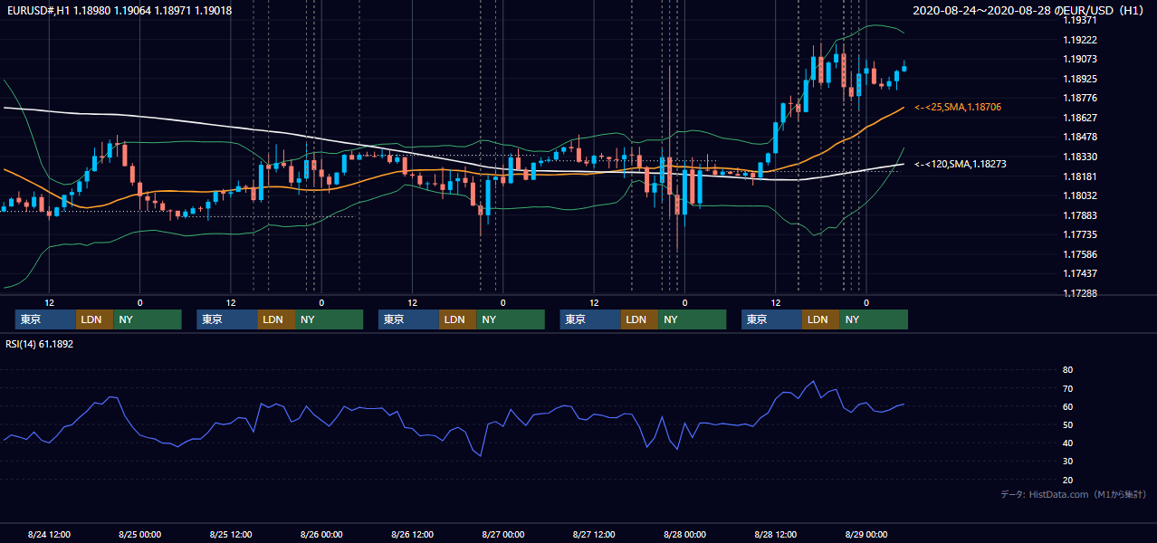1157x543 pixels.
Task: Click the 8/29 00:00 time axis label
Action: coord(866,535)
